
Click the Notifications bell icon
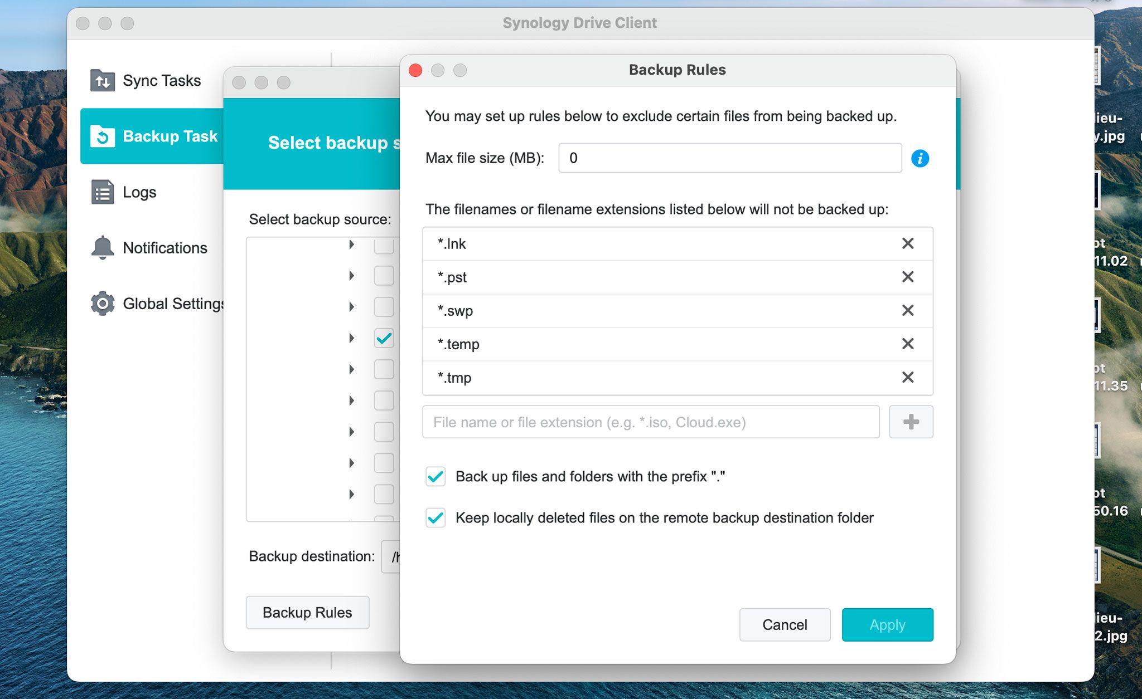[103, 248]
